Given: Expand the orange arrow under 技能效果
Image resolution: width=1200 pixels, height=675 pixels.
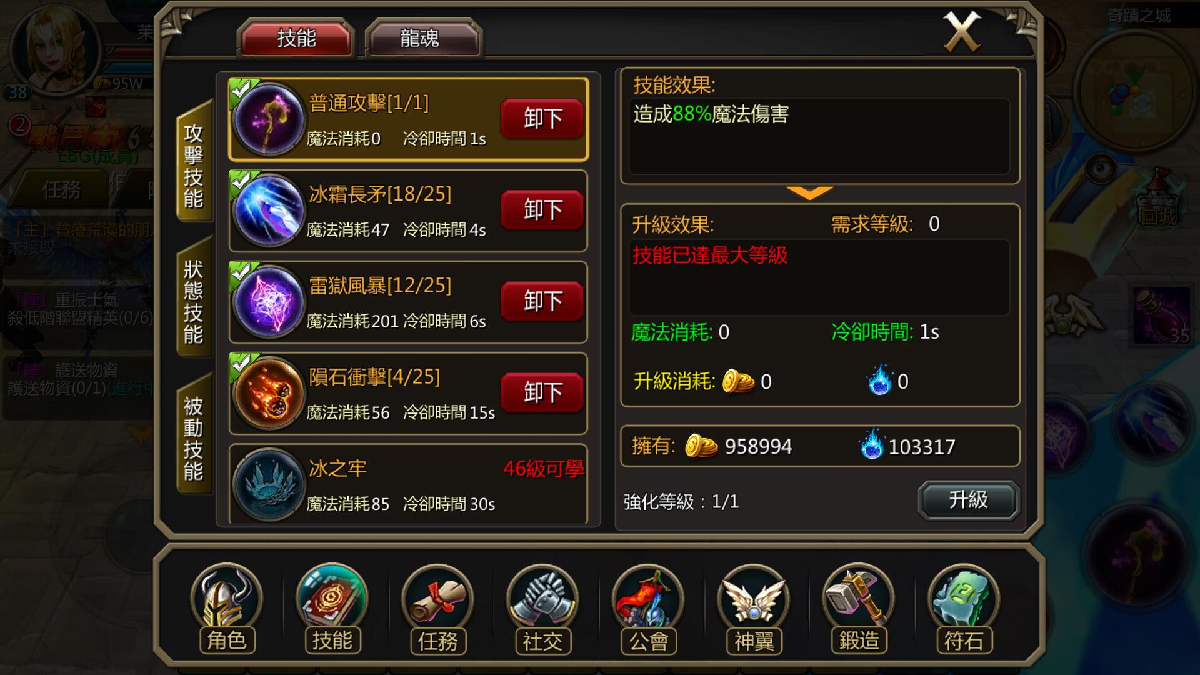Looking at the screenshot, I should coord(810,192).
